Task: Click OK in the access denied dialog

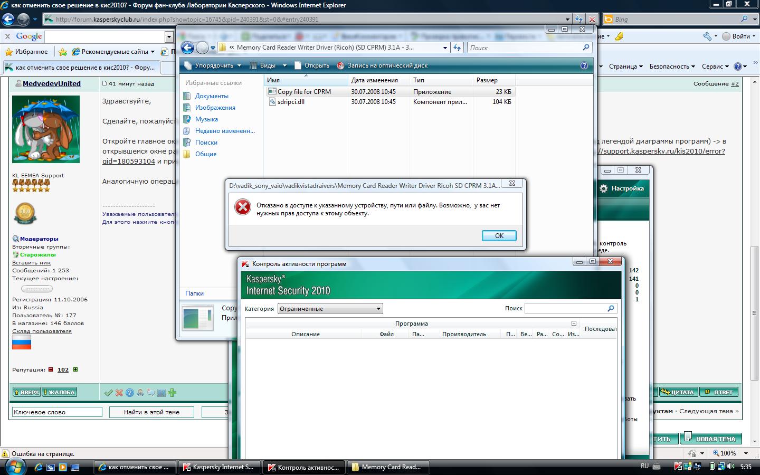Action: pos(499,236)
